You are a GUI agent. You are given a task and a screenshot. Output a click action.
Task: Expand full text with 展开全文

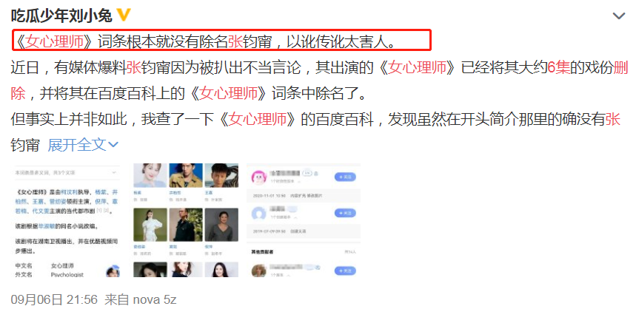tap(83, 145)
